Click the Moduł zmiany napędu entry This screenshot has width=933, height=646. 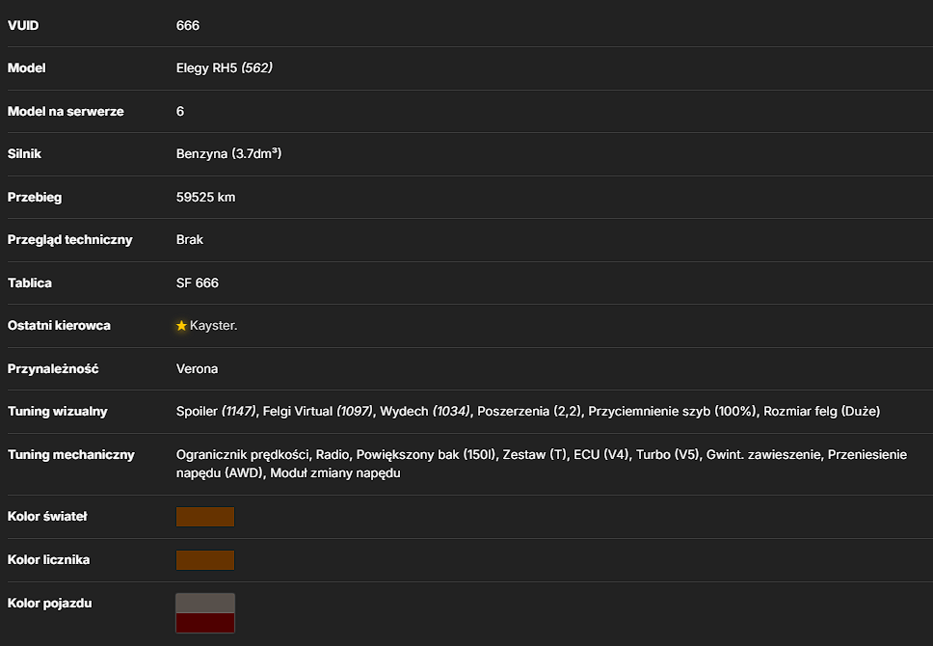pos(335,473)
